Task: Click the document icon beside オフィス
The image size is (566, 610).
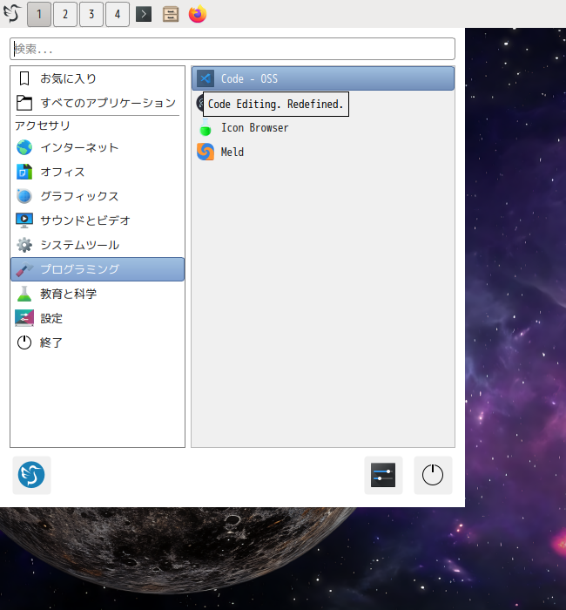Action: point(24,172)
